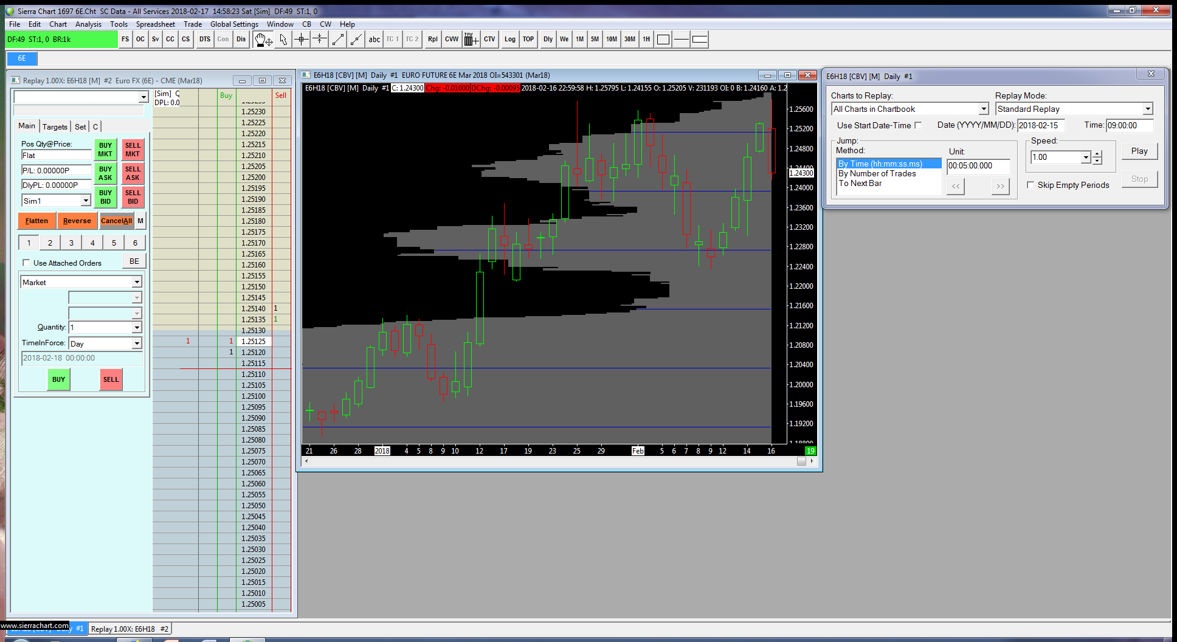This screenshot has height=642, width=1177.
Task: Switch to the Set tab
Action: coord(80,126)
